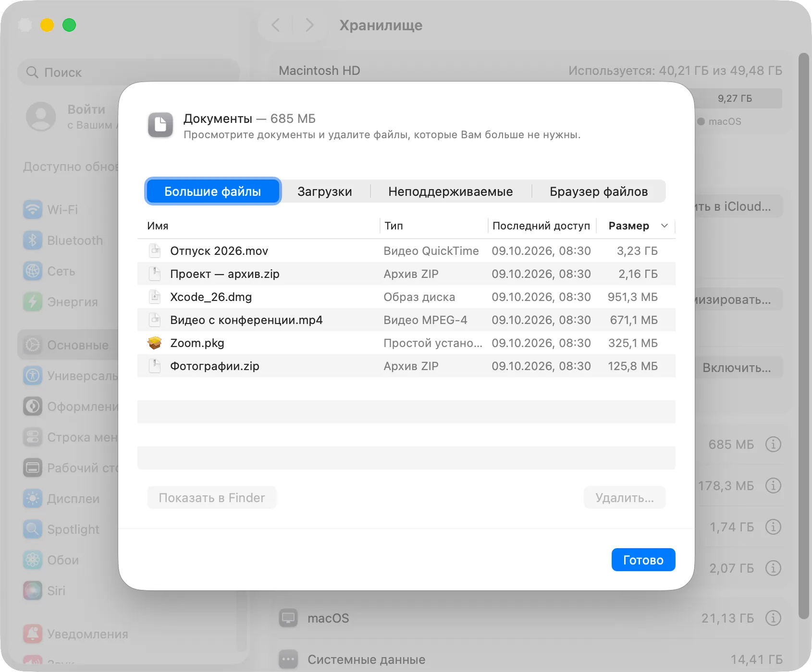
Task: Select the Неподдерживаемые tab
Action: point(451,192)
